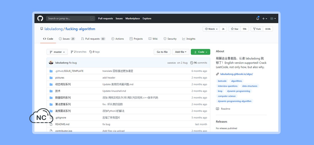Click the Go to file button

(162, 52)
